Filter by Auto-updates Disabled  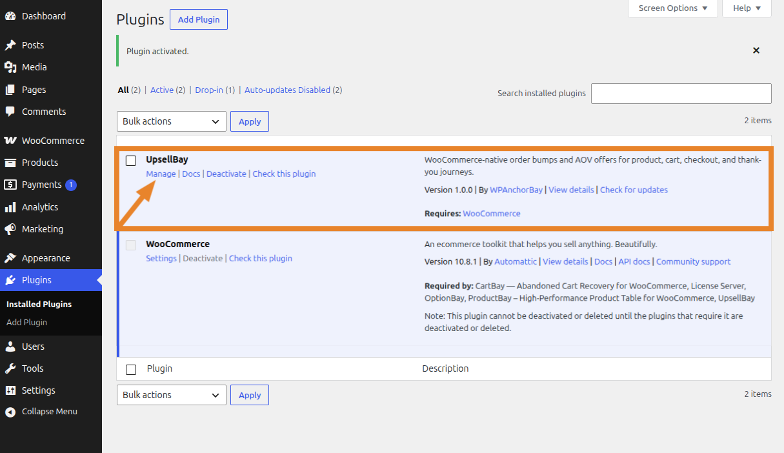(287, 90)
